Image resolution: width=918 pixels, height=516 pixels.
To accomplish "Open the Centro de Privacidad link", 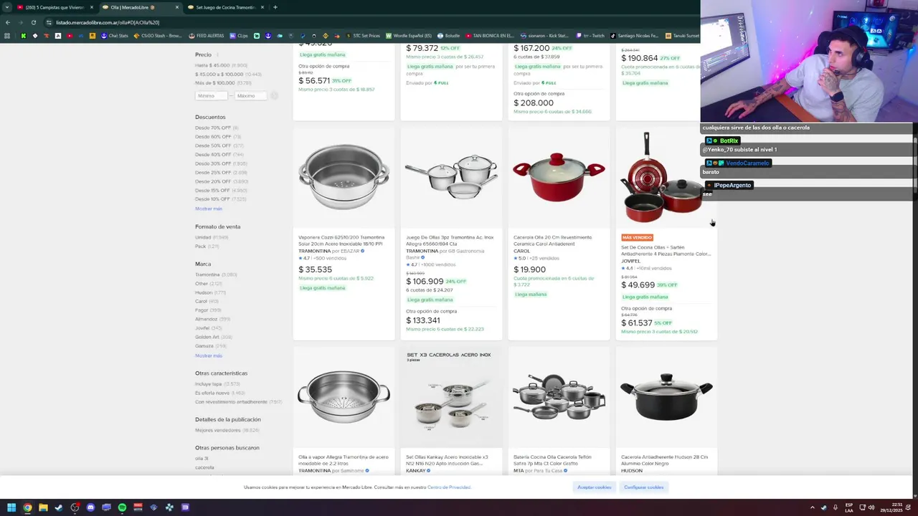I will [x=449, y=487].
